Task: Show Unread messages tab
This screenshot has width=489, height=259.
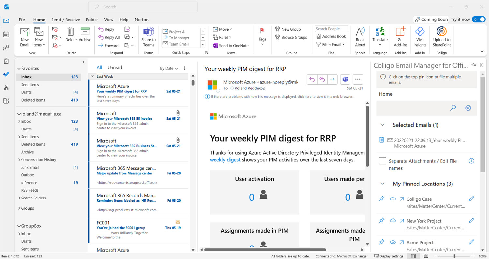Action: coord(115,68)
